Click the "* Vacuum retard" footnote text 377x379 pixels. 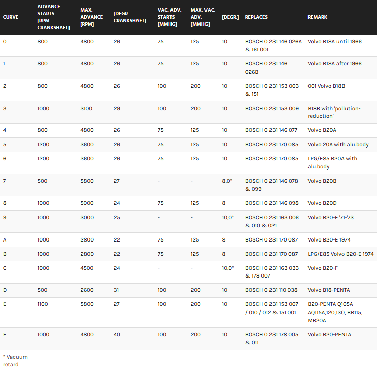15,360
